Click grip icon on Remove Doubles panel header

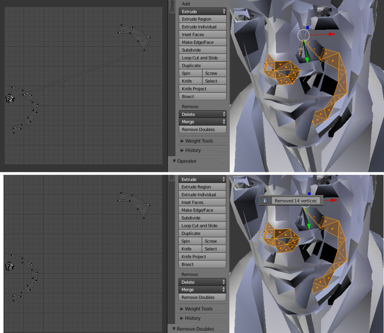coord(223,329)
